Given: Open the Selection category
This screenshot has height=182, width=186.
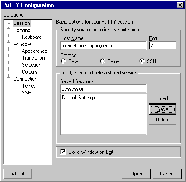Looking at the screenshot, I should (x=31, y=65).
